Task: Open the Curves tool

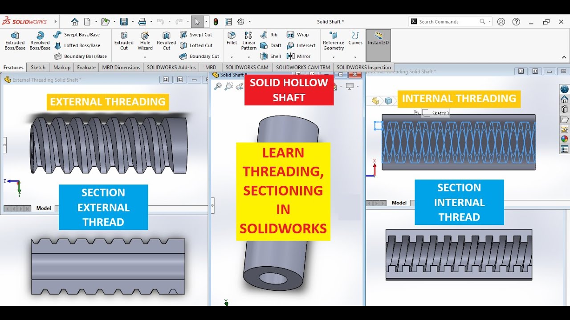Action: 355,38
